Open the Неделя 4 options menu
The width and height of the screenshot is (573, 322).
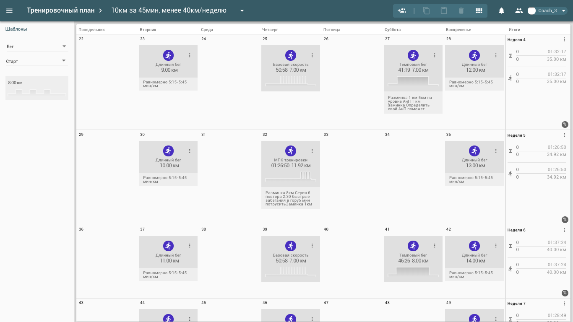(x=565, y=40)
